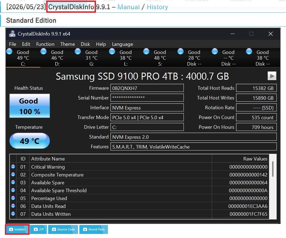The height and width of the screenshot is (238, 286).
Task: Select the Critical Warning attribute row
Action: [x=139, y=167]
